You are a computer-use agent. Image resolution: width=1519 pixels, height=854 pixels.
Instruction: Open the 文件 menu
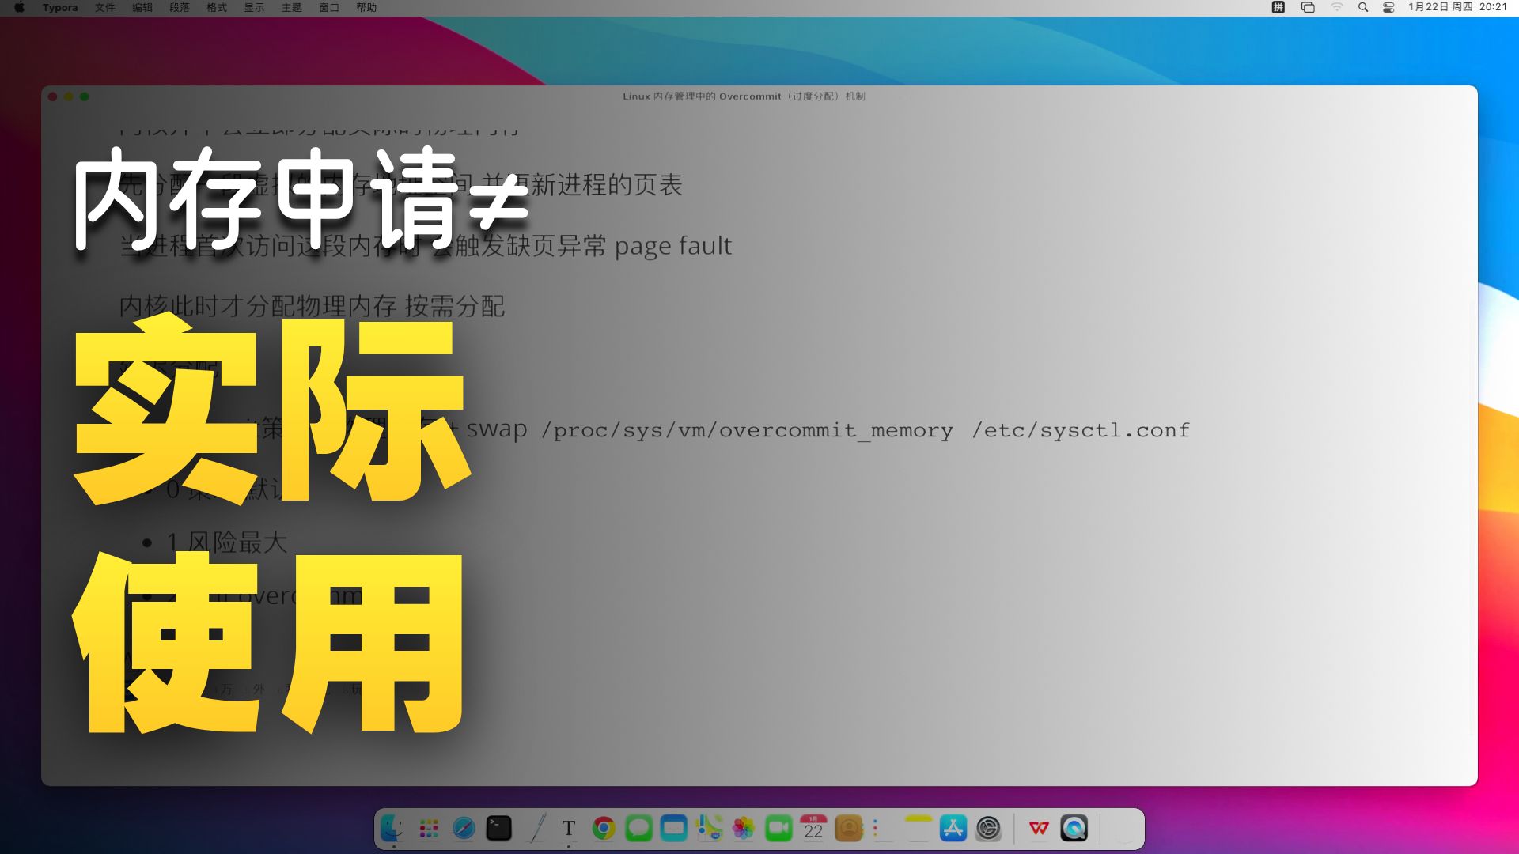(104, 7)
